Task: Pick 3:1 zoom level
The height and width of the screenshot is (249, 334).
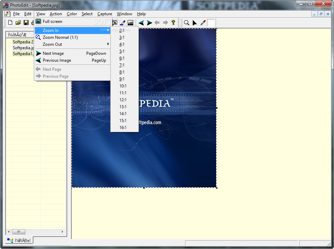Action: click(x=125, y=37)
